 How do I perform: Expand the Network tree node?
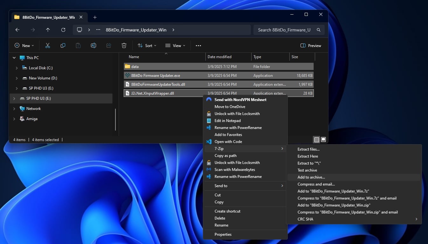click(14, 109)
